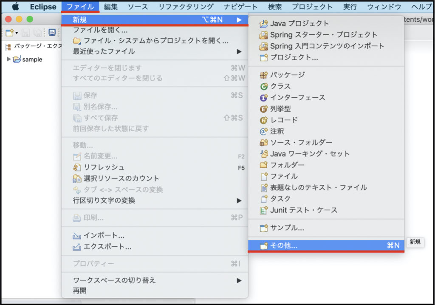This screenshot has height=305, width=435.
Task: Click the レコード icon
Action: (263, 120)
